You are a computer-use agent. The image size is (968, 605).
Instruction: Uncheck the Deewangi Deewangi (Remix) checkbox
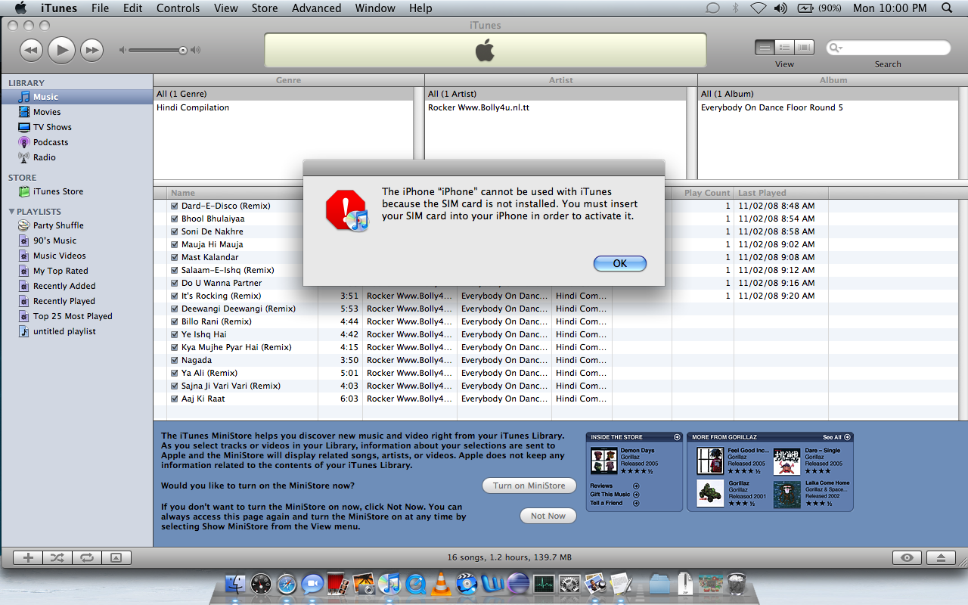pyautogui.click(x=175, y=309)
